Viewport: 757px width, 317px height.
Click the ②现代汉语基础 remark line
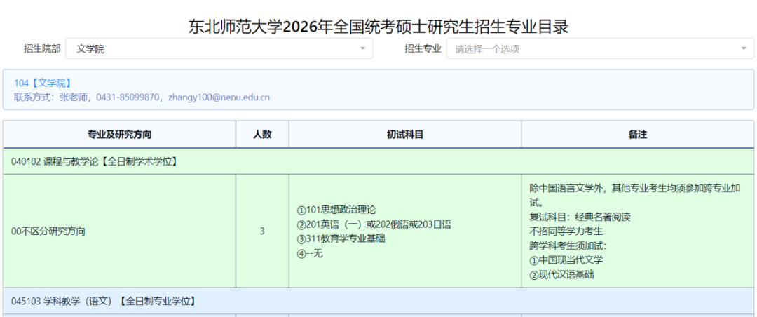pyautogui.click(x=561, y=275)
